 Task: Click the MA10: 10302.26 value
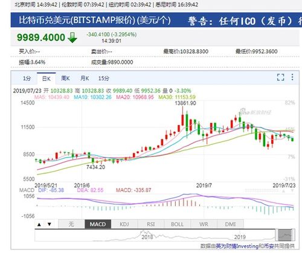pos(92,97)
